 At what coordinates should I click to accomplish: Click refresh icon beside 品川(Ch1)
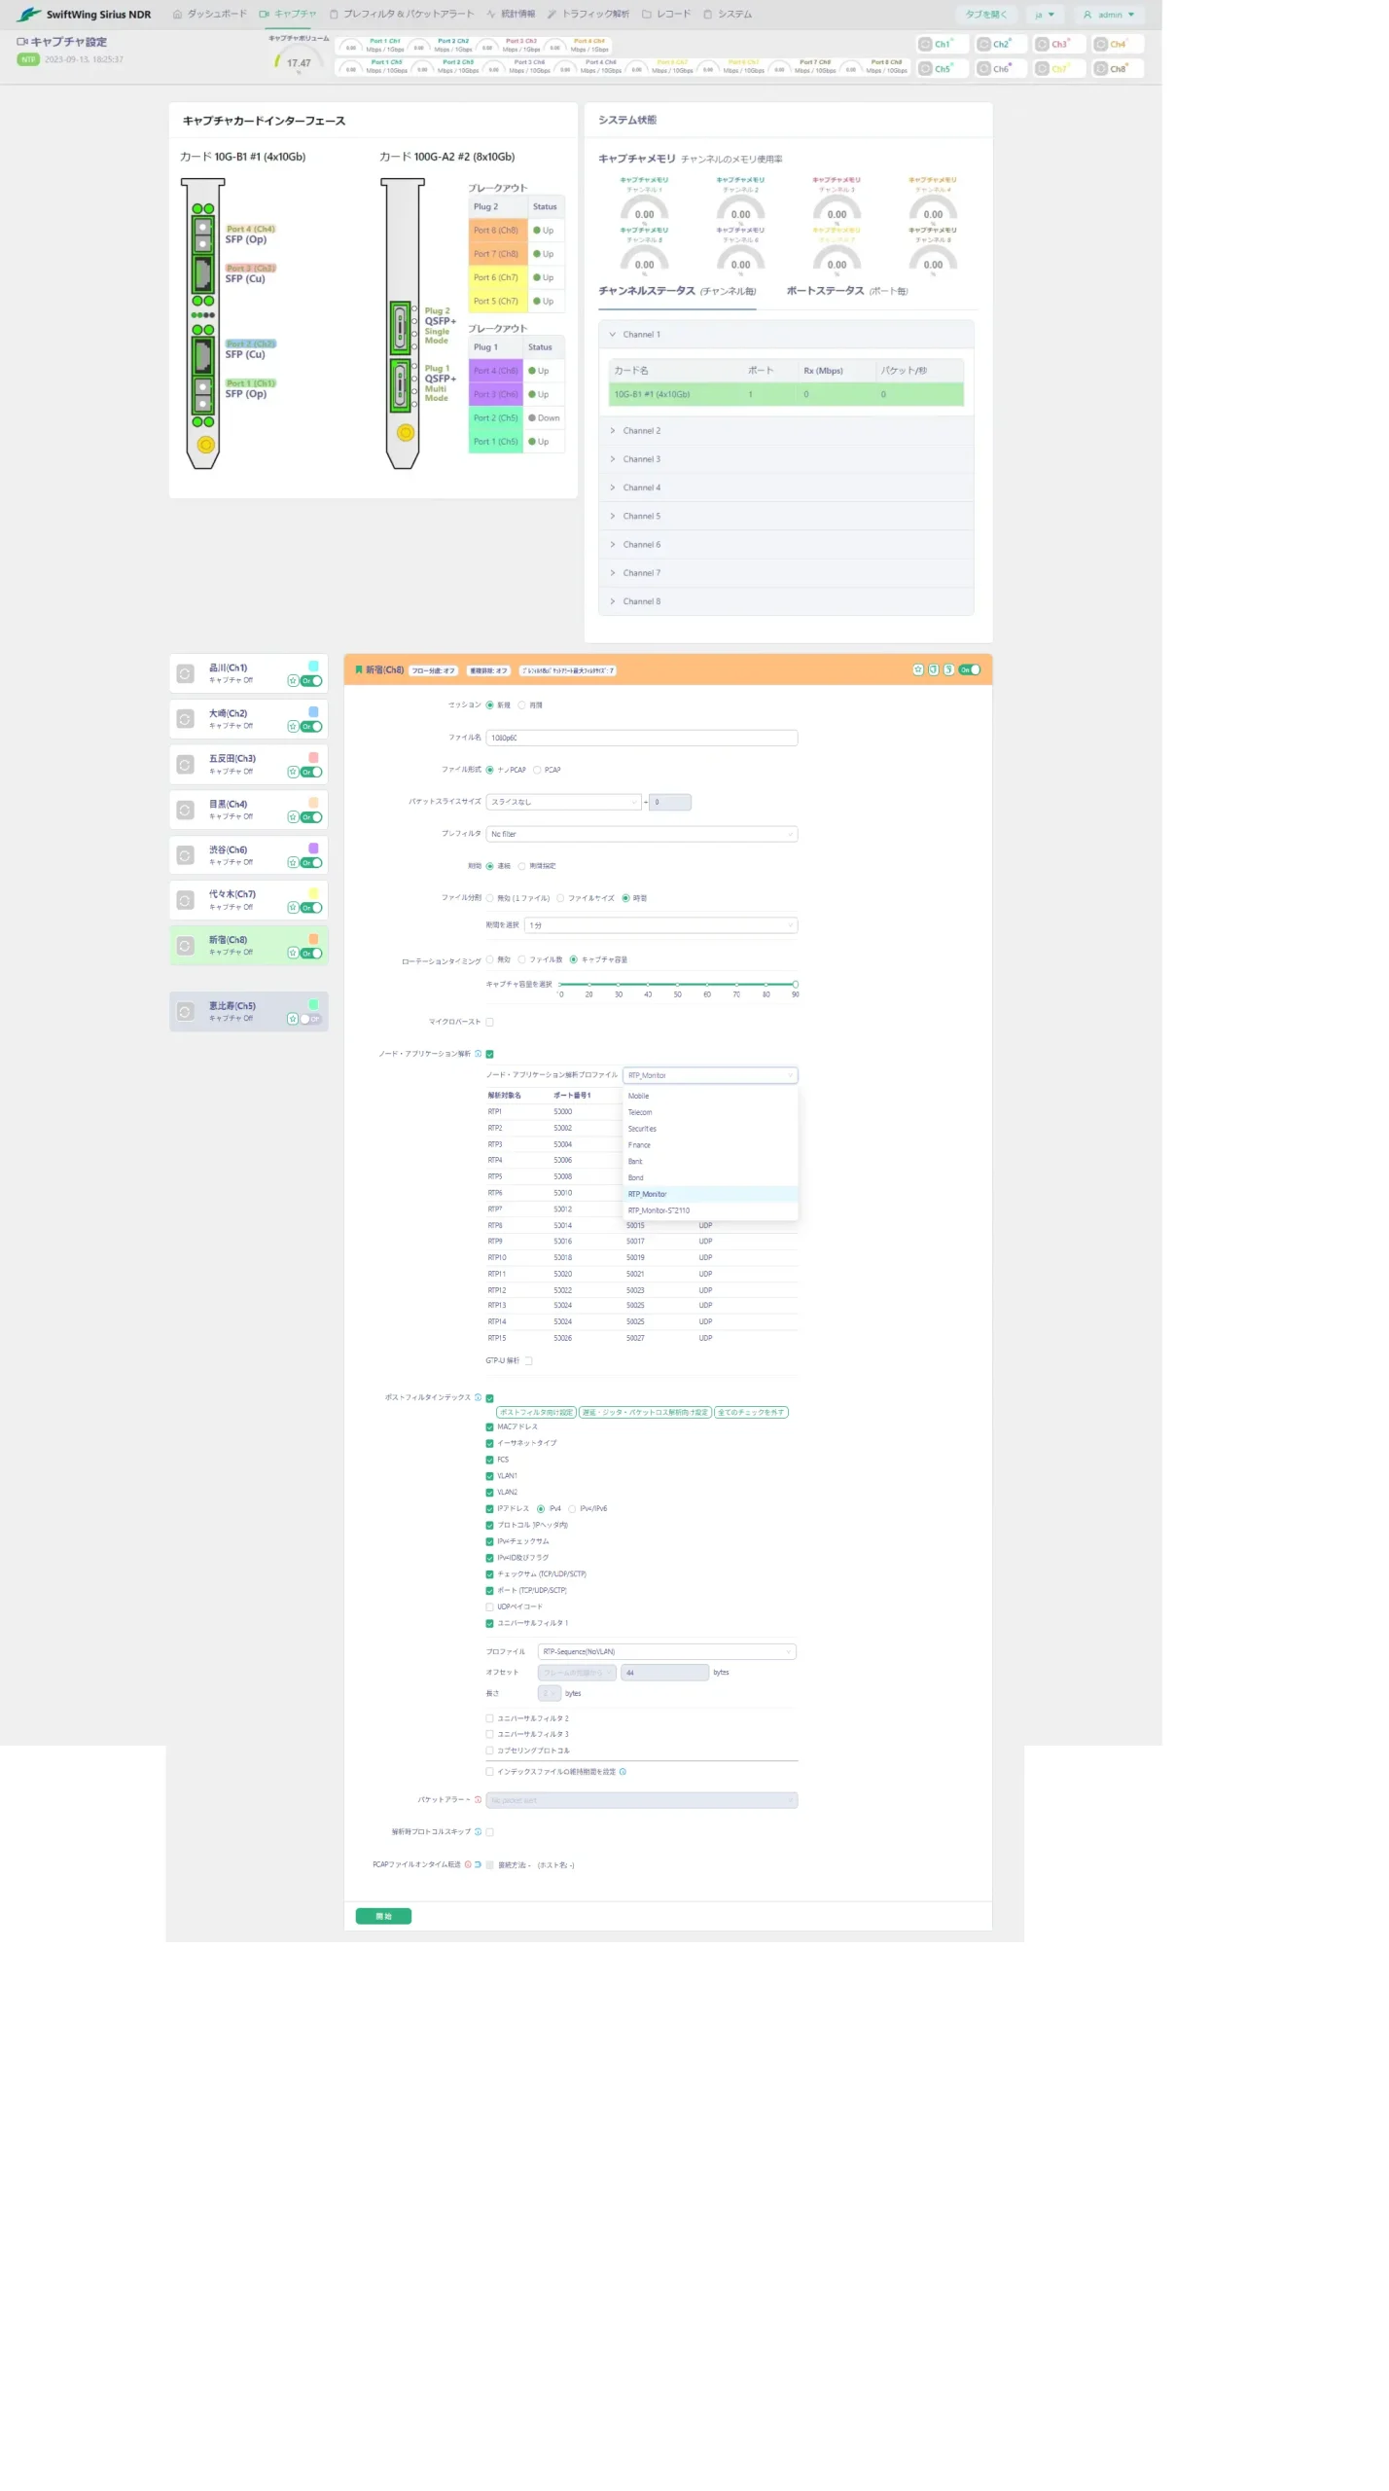click(185, 673)
